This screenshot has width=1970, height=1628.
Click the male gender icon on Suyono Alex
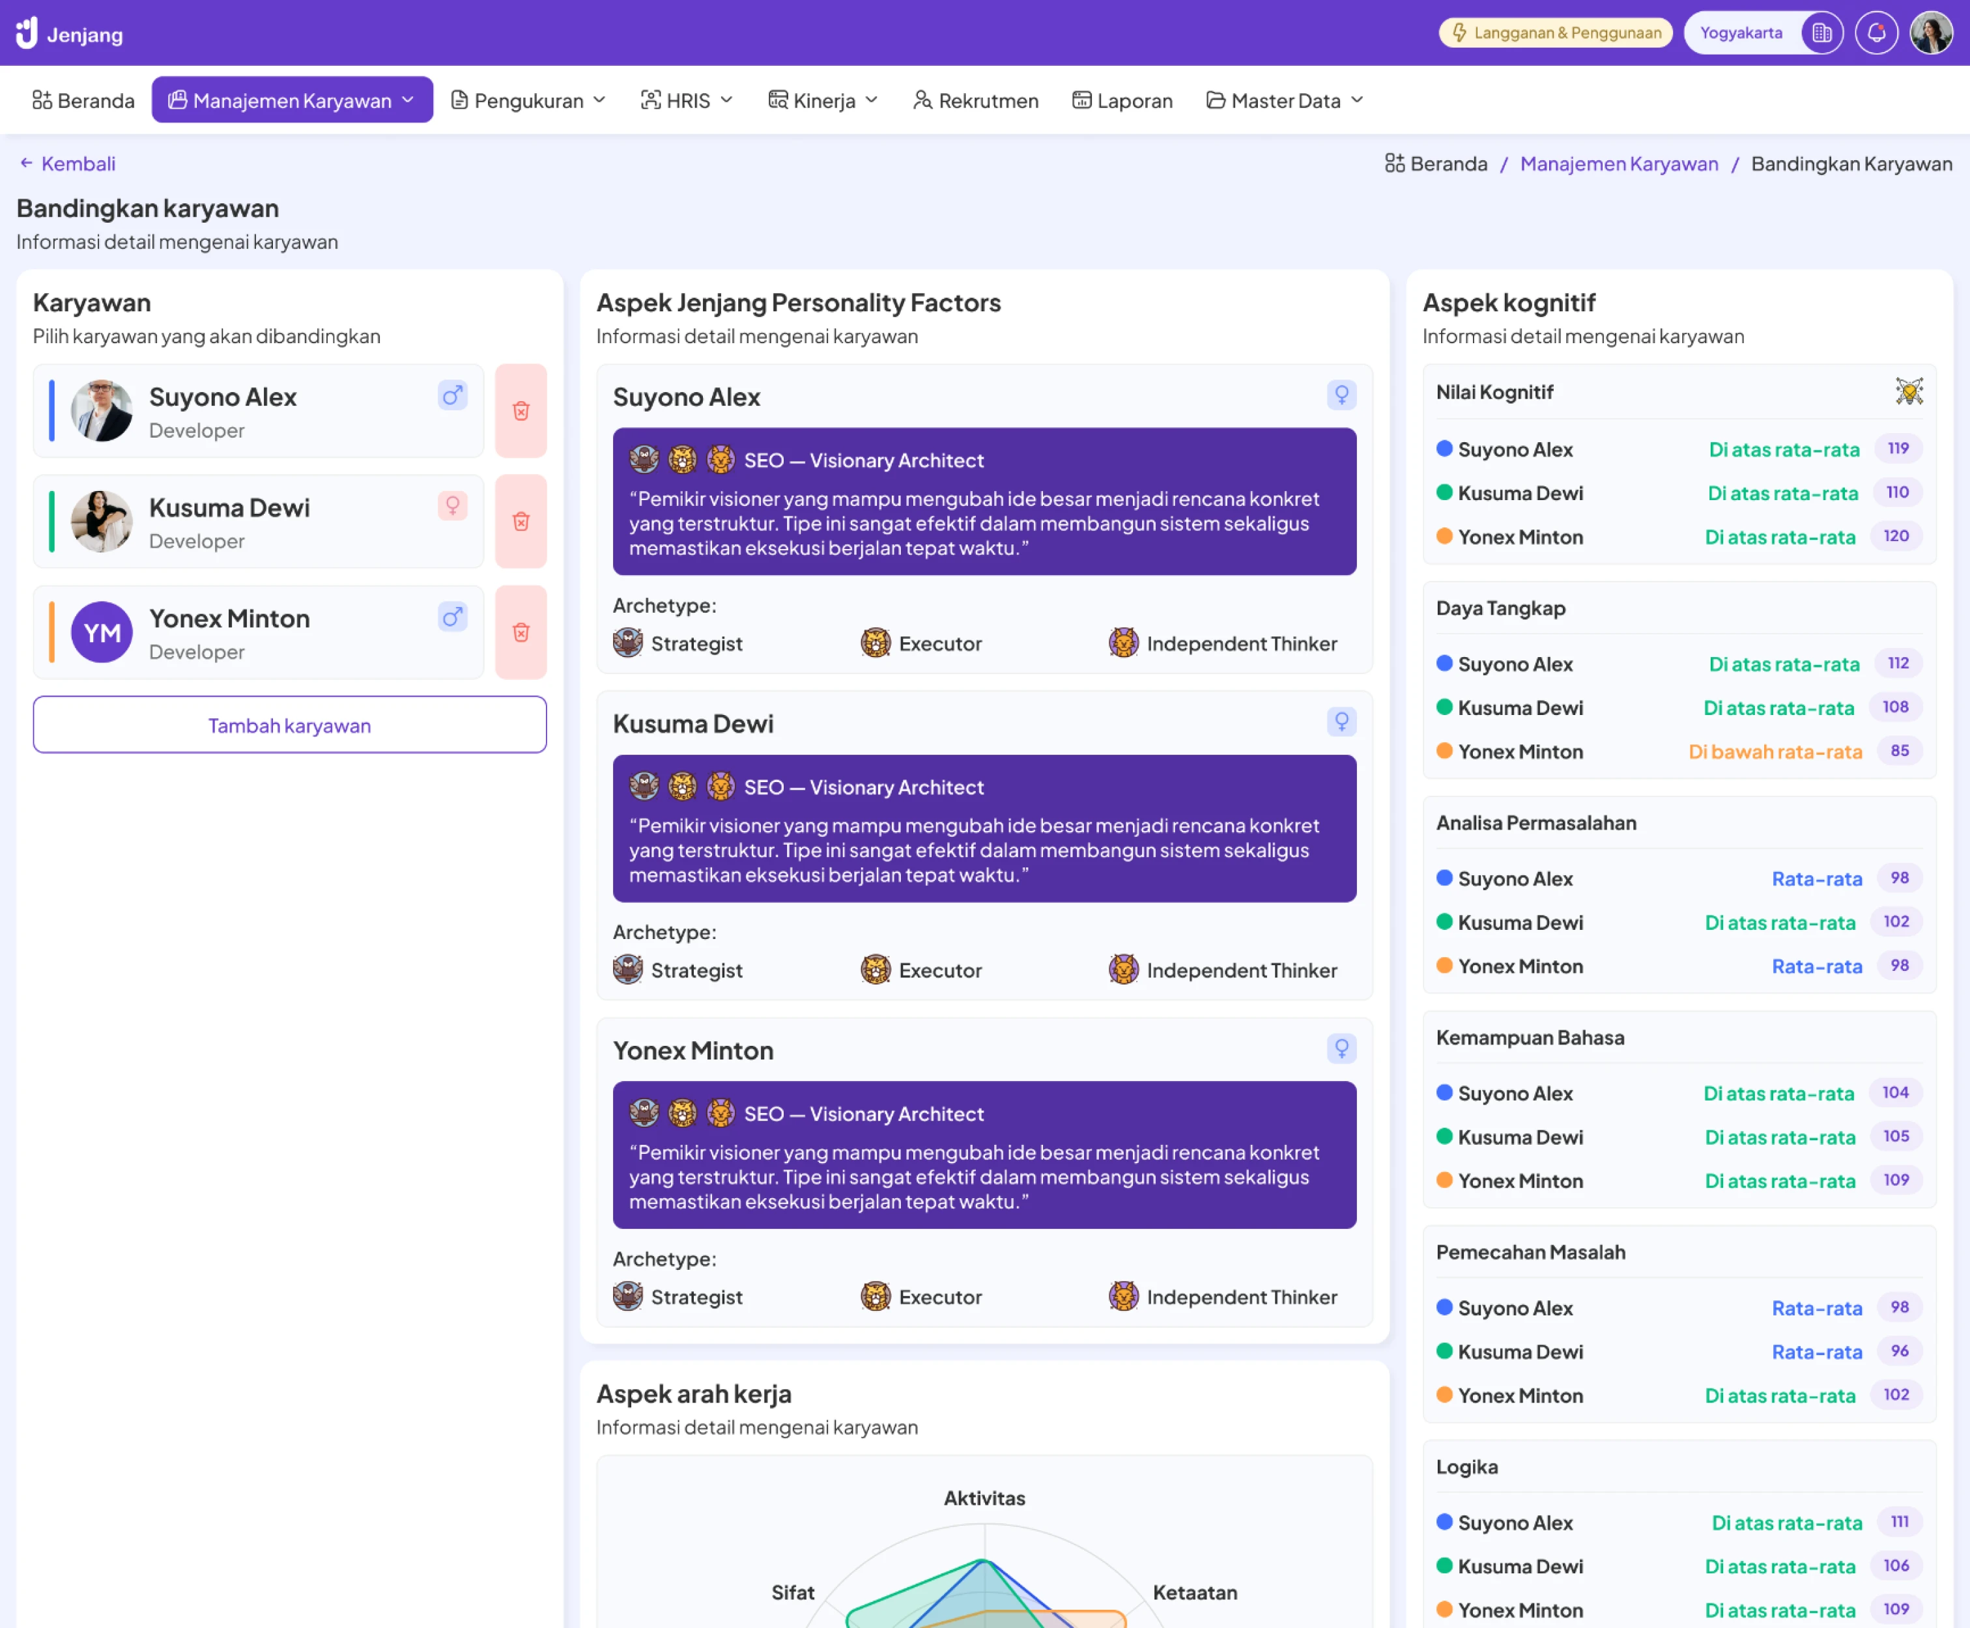(452, 396)
